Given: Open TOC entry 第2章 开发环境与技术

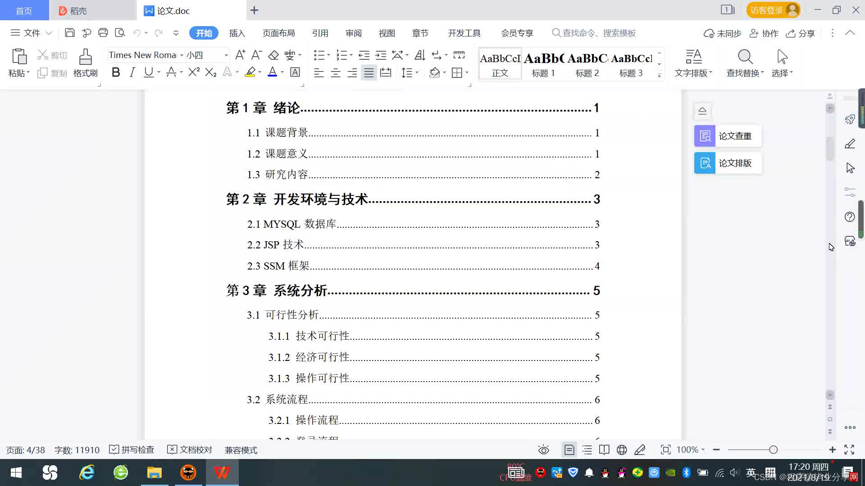Looking at the screenshot, I should [297, 199].
